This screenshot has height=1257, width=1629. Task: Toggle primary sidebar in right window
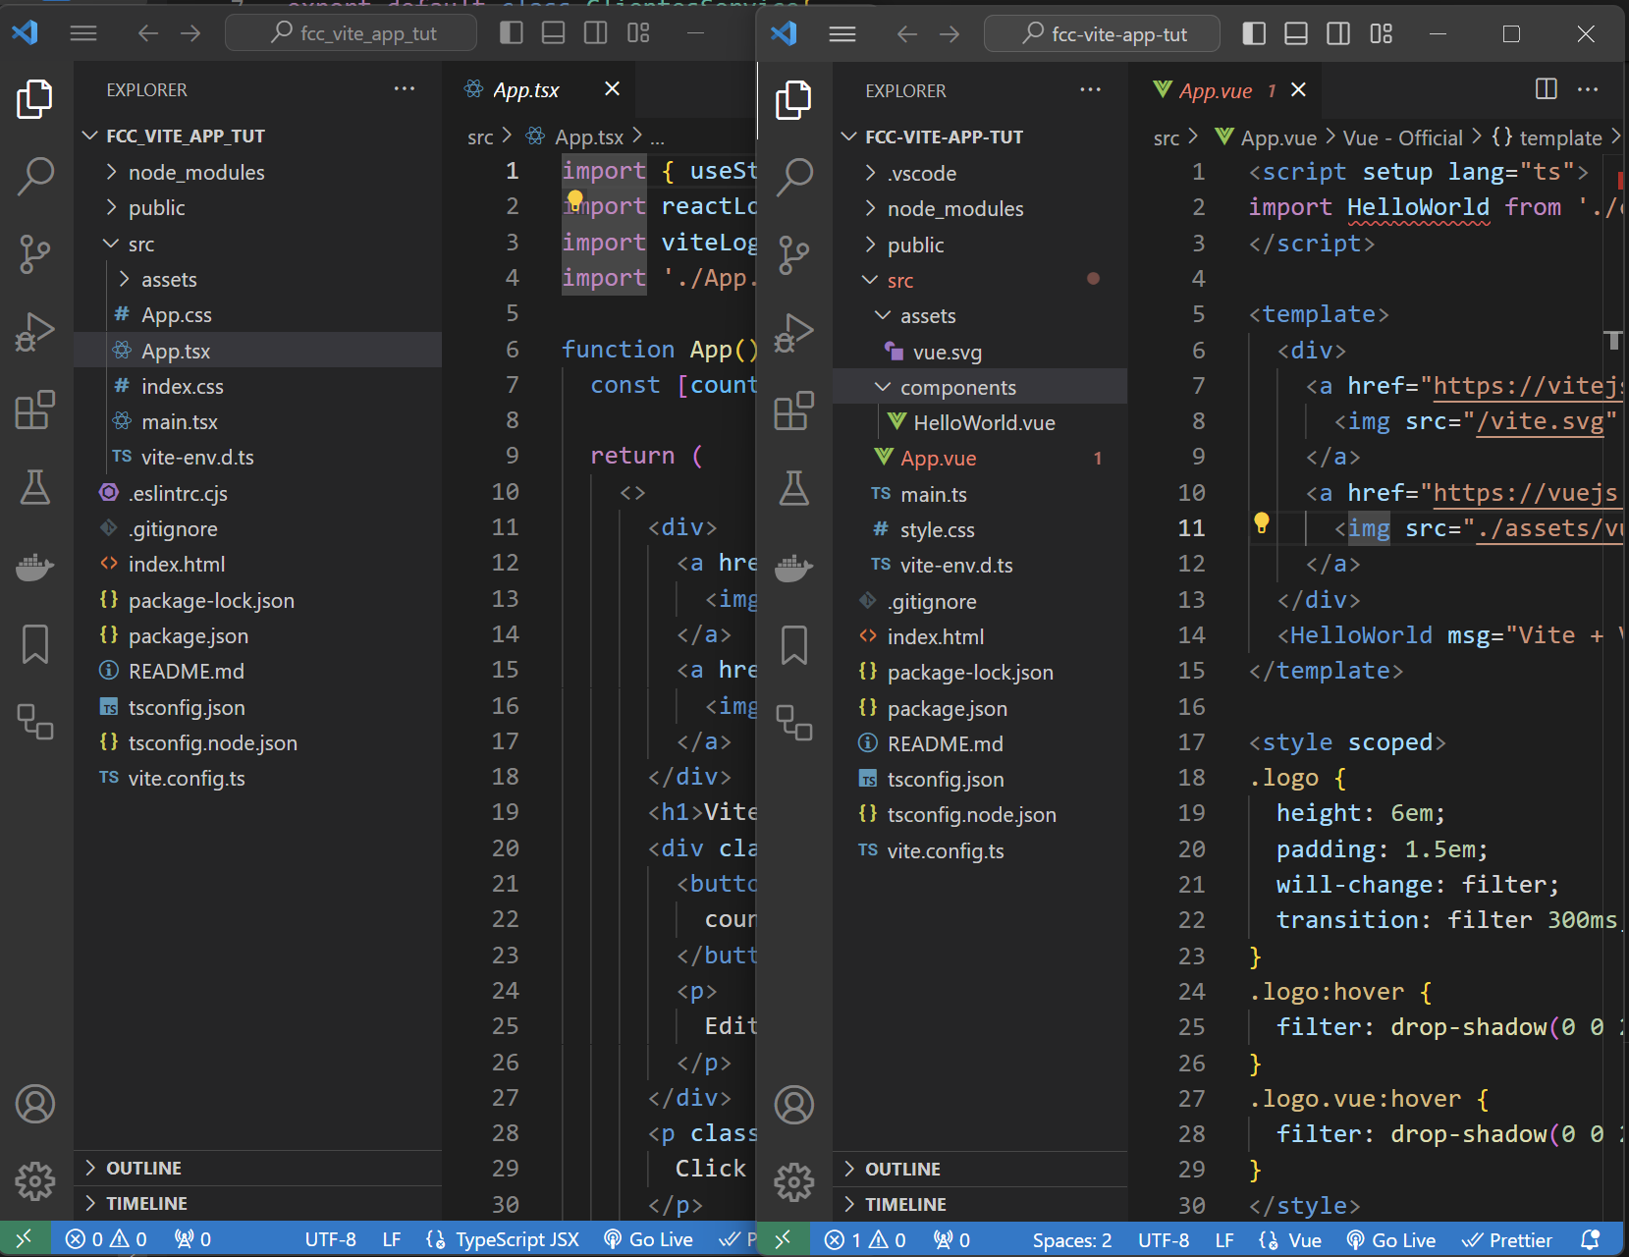(1254, 34)
